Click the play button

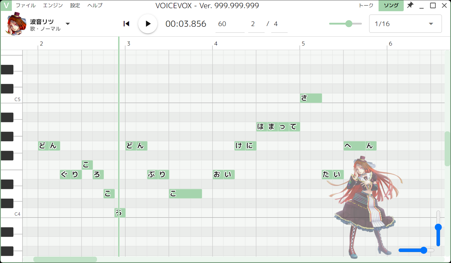pos(148,24)
